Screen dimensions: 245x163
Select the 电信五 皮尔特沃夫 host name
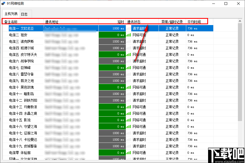pyautogui.click(x=23, y=55)
